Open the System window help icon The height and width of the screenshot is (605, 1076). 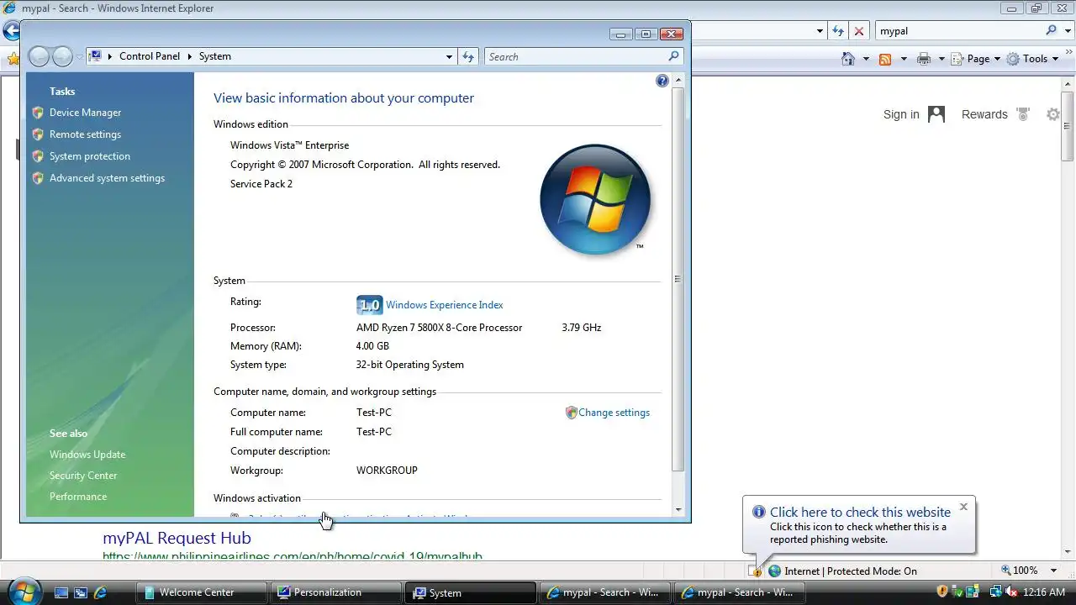click(662, 81)
